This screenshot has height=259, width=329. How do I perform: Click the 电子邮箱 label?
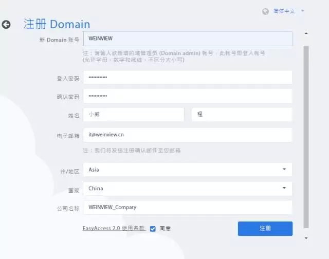68,136
